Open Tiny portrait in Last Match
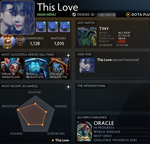 (x=87, y=37)
